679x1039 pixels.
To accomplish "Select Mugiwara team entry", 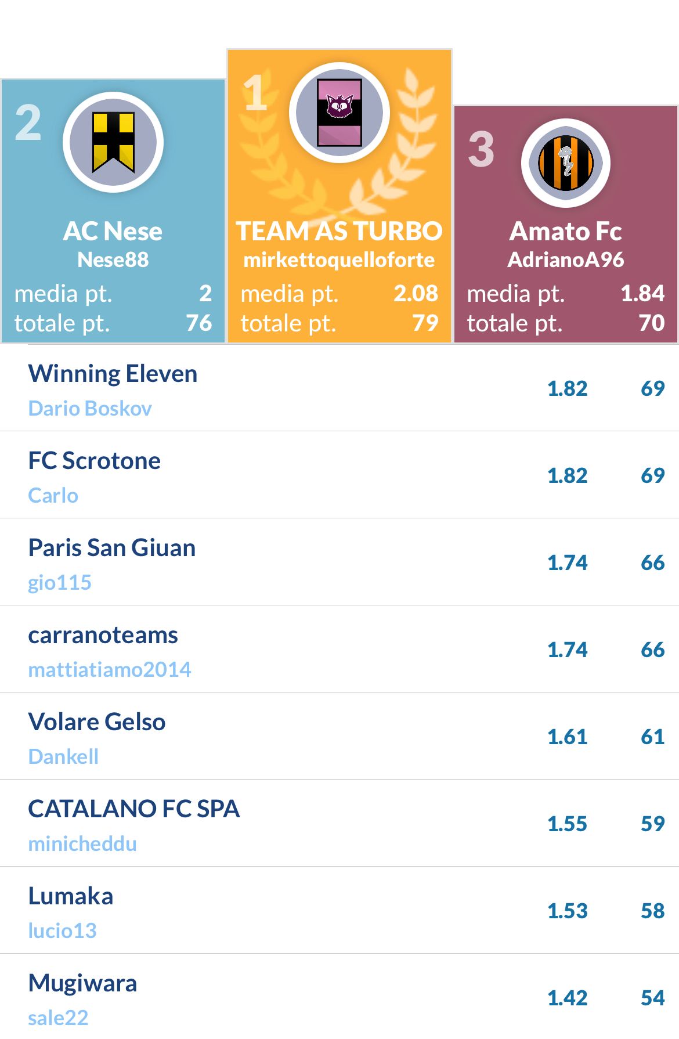I will [x=82, y=983].
